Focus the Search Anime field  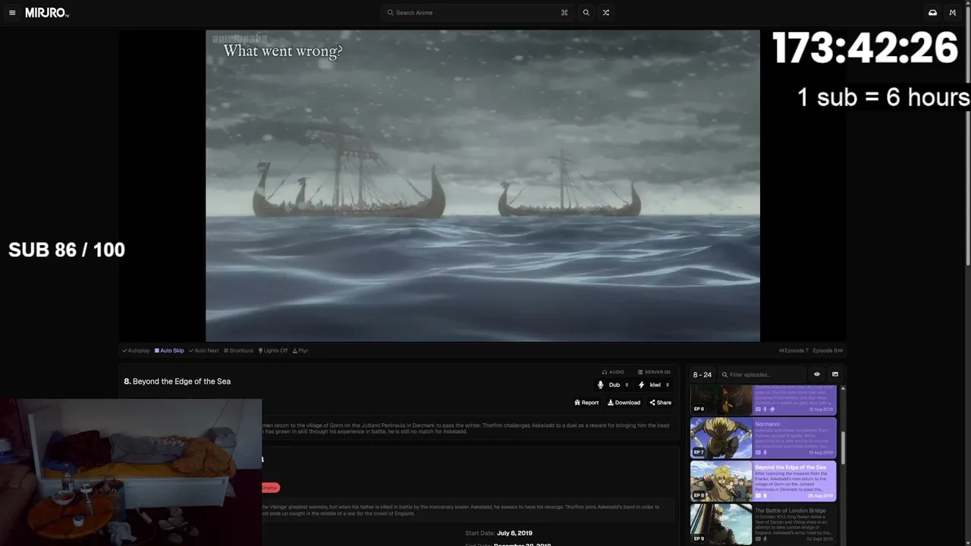478,13
